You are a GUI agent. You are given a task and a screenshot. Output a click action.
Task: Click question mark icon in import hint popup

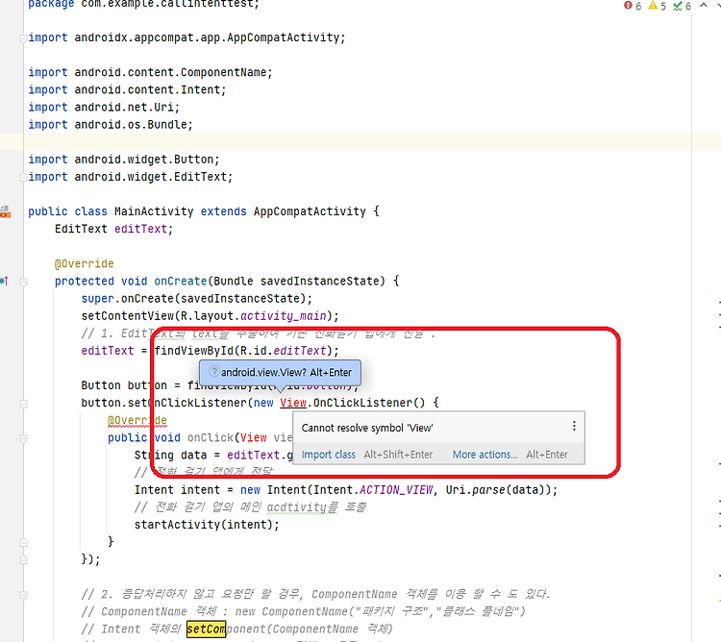pos(213,371)
